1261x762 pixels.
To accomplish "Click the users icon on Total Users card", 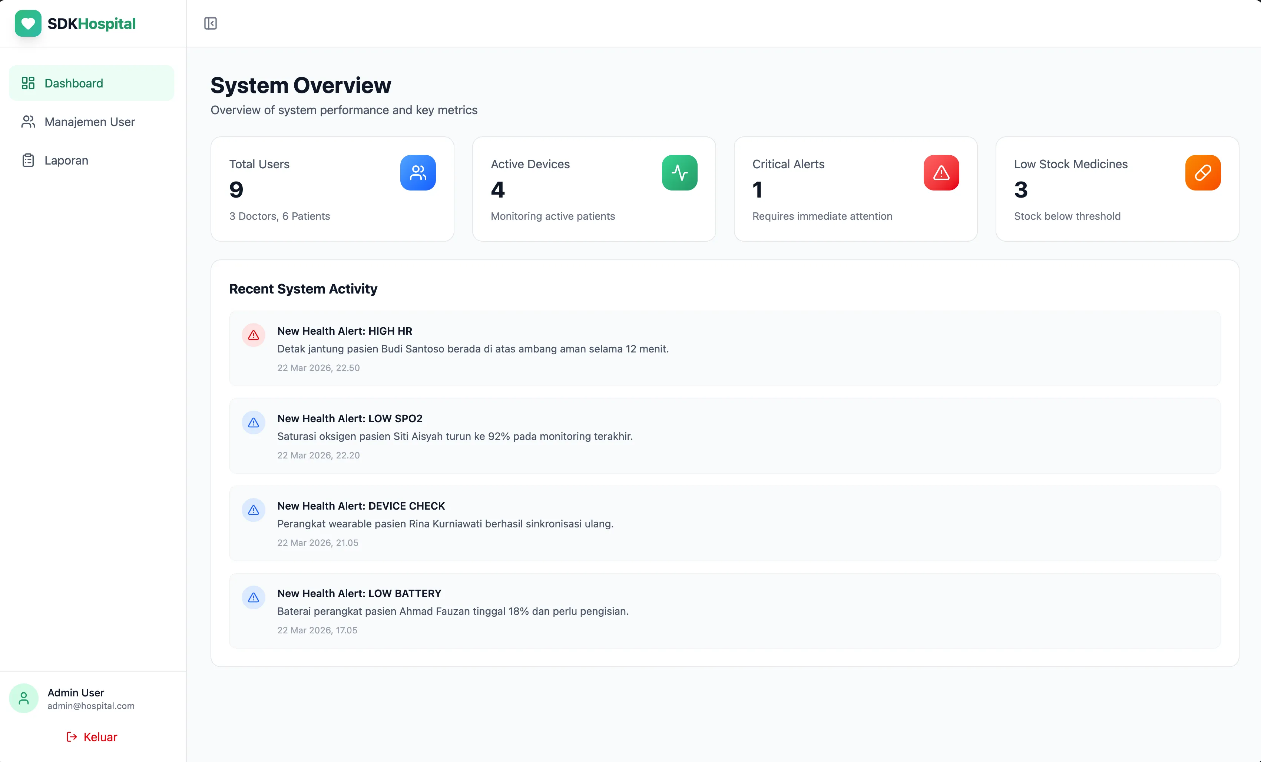I will pos(418,172).
